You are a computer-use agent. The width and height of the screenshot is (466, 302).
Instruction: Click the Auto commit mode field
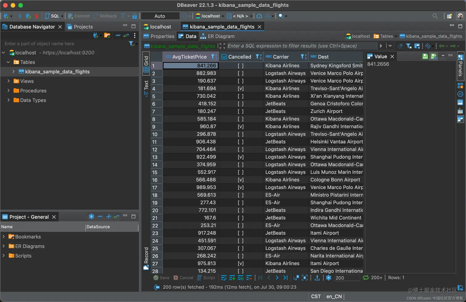[x=160, y=16]
